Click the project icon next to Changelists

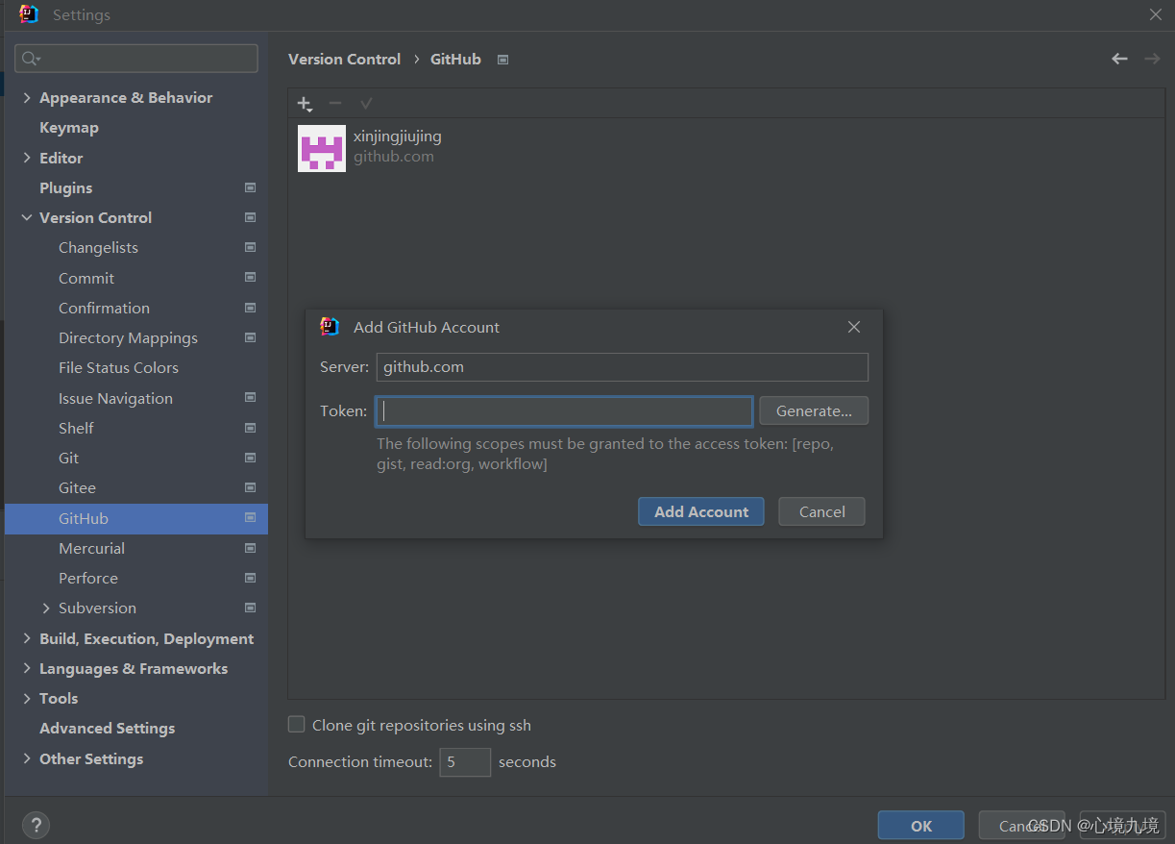[250, 247]
